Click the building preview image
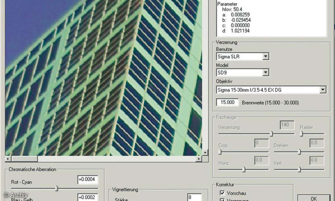 (x=103, y=78)
